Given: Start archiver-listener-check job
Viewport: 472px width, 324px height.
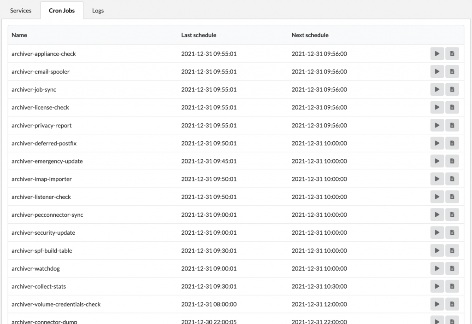Looking at the screenshot, I should click(437, 197).
